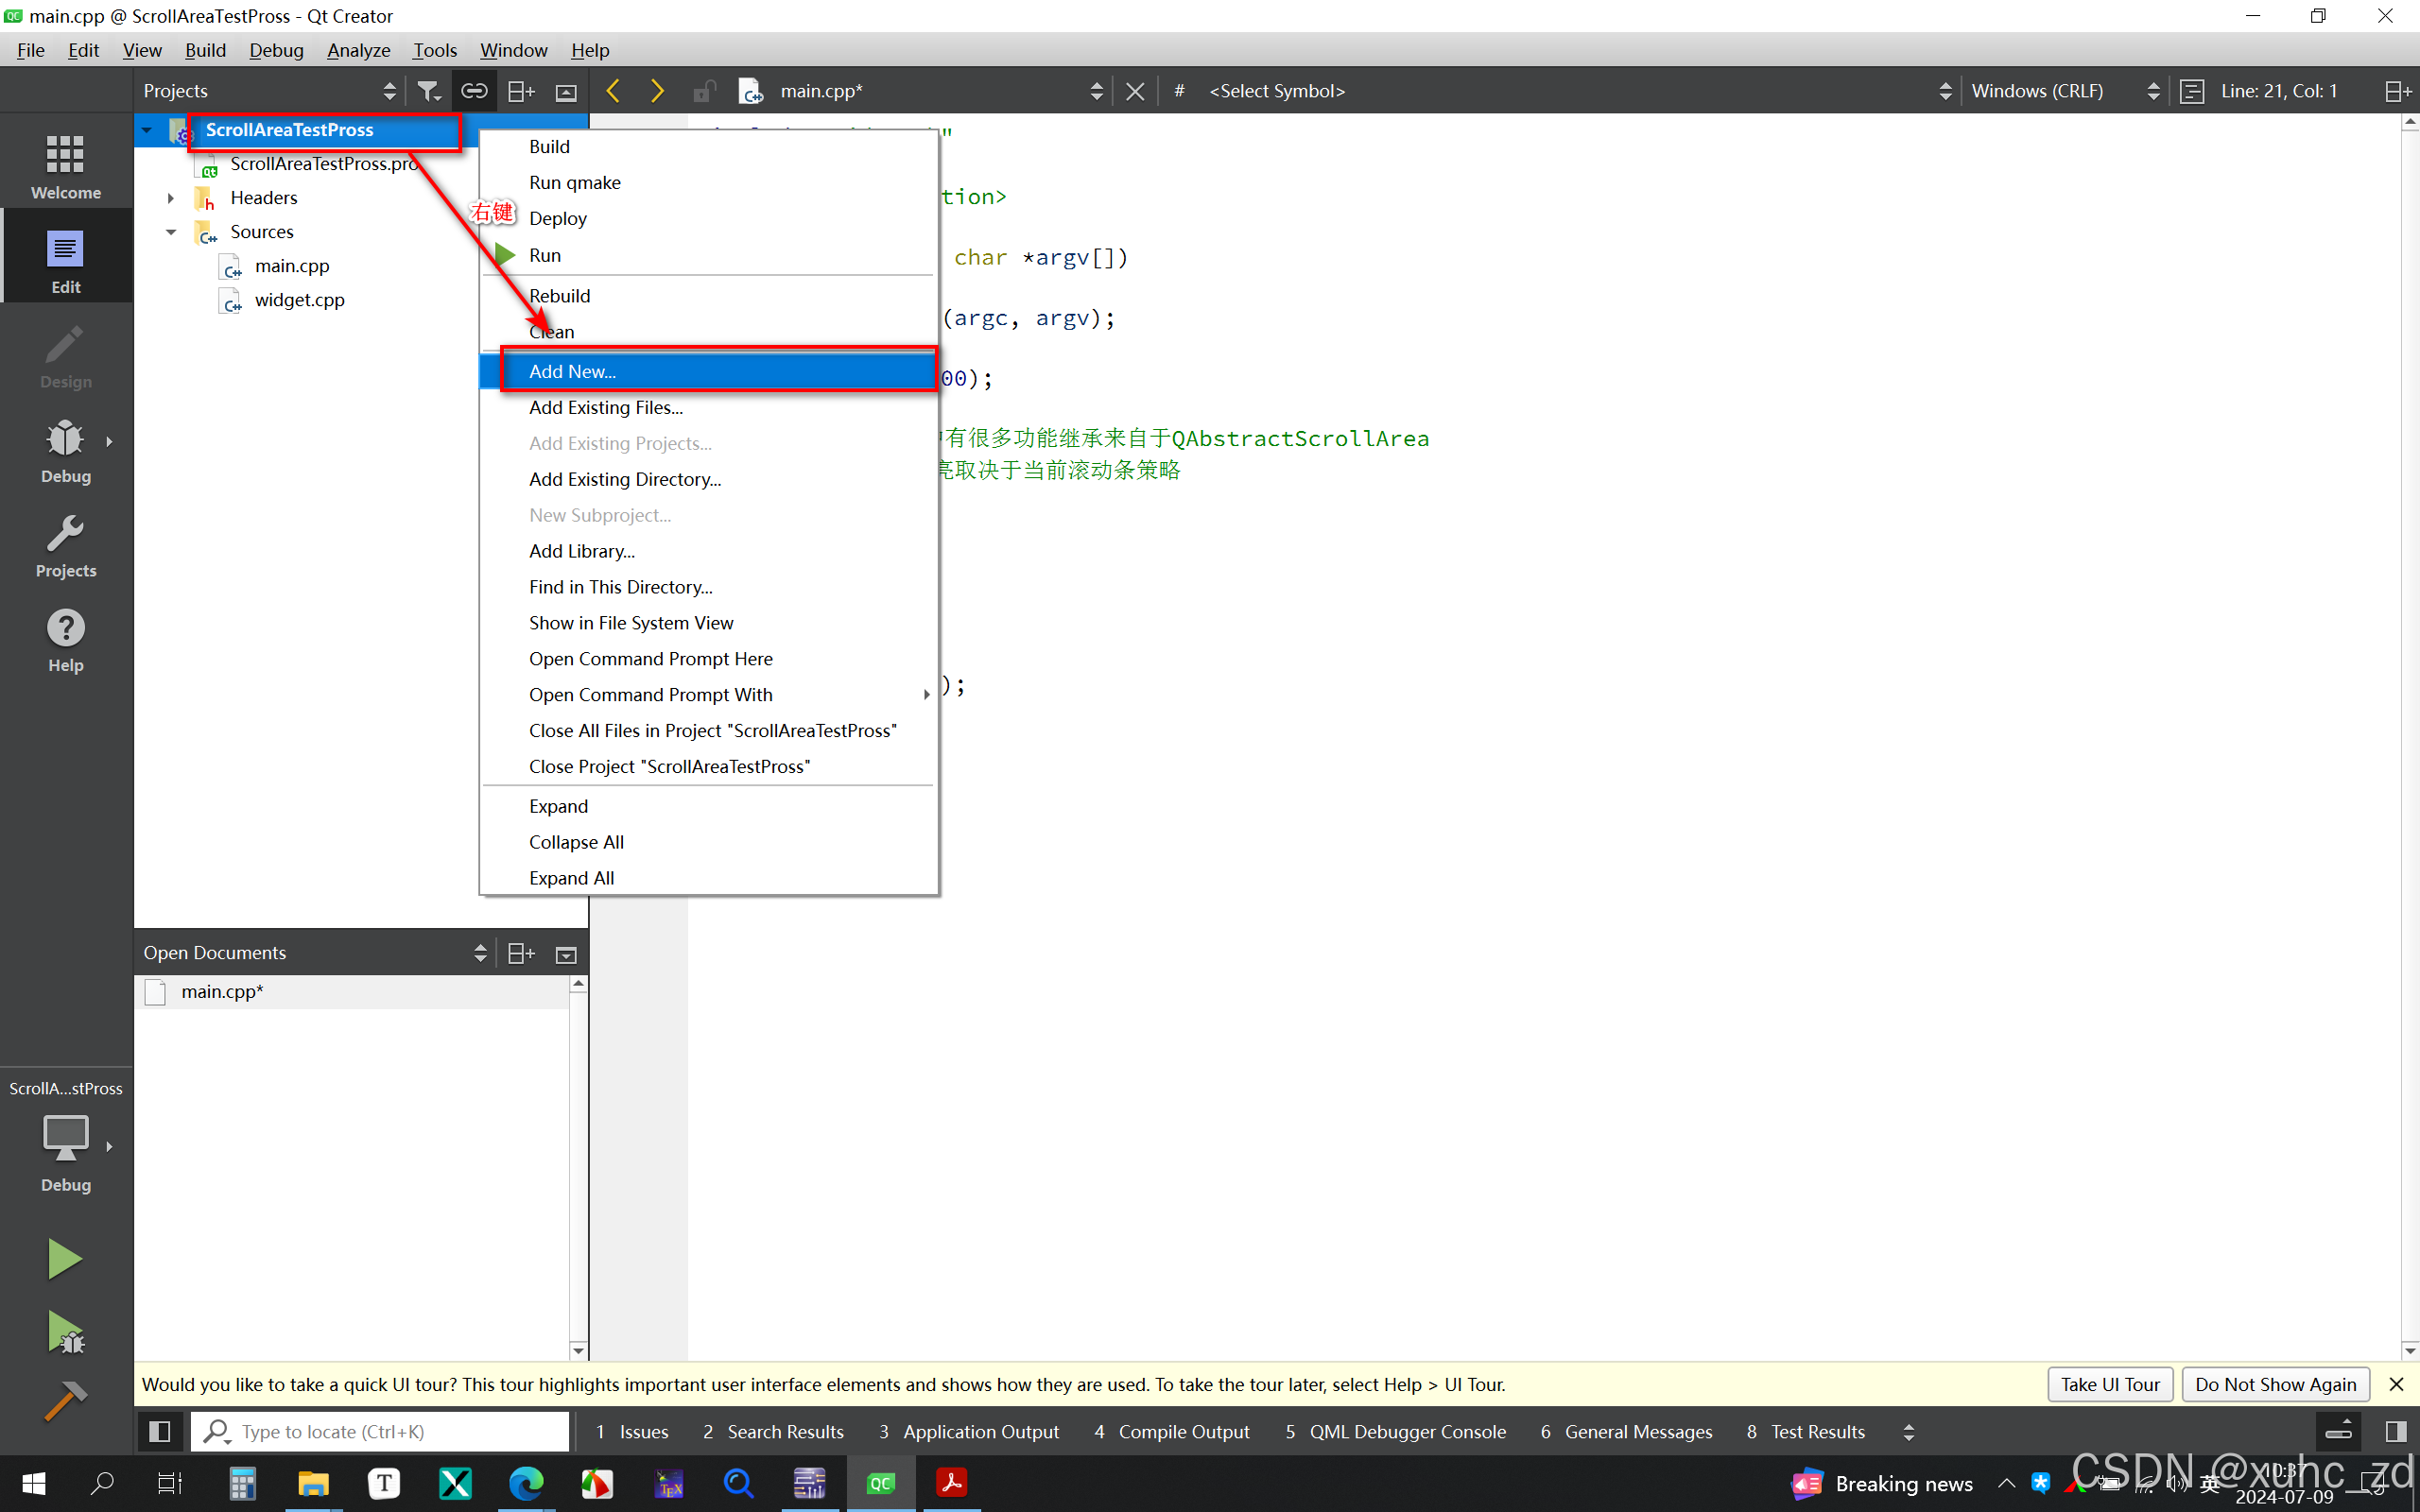Click the filter tree funnel icon
The width and height of the screenshot is (2420, 1512).
[x=428, y=91]
